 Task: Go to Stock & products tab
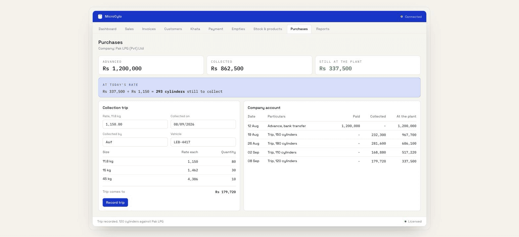click(x=268, y=29)
